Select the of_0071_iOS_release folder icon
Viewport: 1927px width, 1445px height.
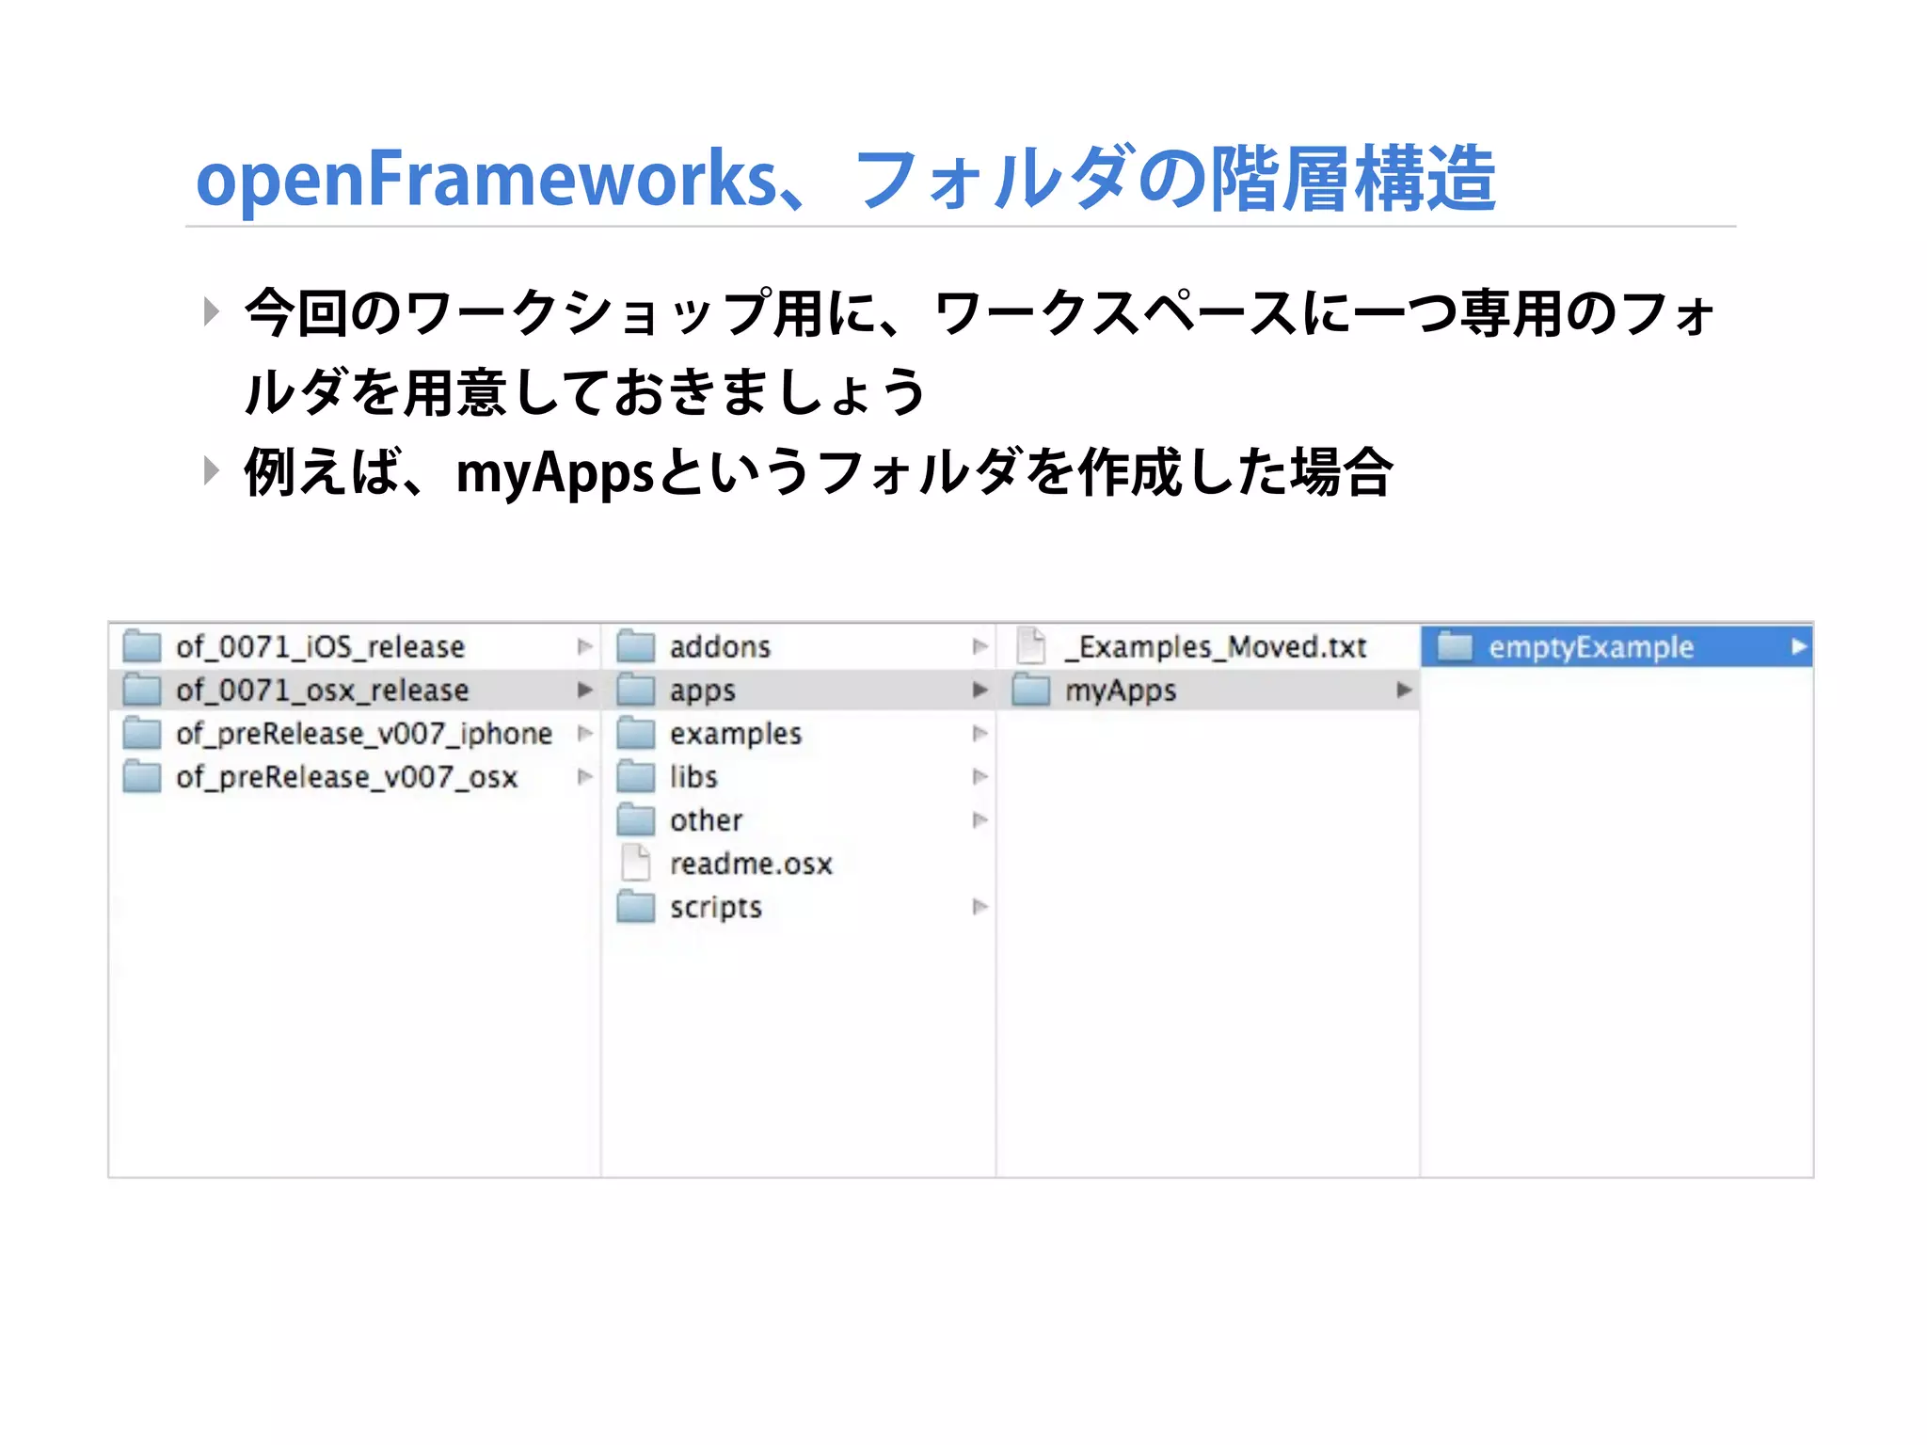click(x=142, y=646)
